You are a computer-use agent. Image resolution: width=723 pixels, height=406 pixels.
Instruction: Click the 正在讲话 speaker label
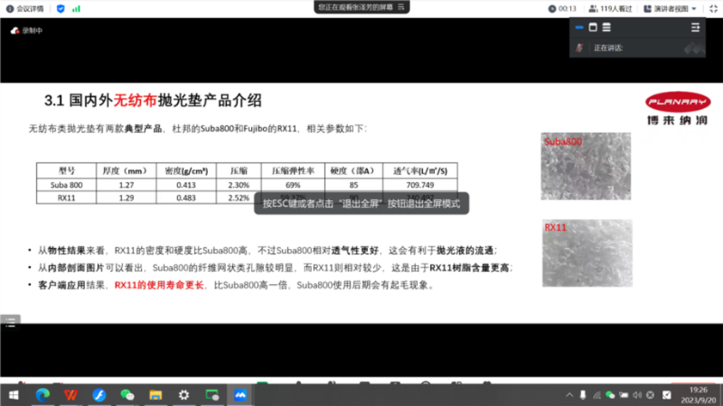pyautogui.click(x=608, y=48)
